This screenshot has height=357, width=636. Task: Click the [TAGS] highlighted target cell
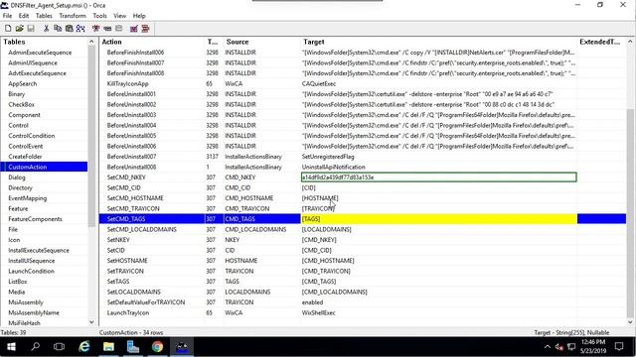coord(439,219)
